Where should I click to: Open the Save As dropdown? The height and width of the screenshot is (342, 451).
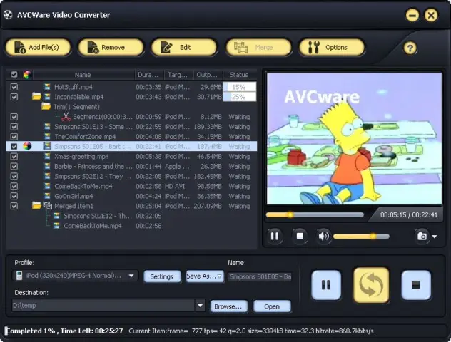[205, 276]
